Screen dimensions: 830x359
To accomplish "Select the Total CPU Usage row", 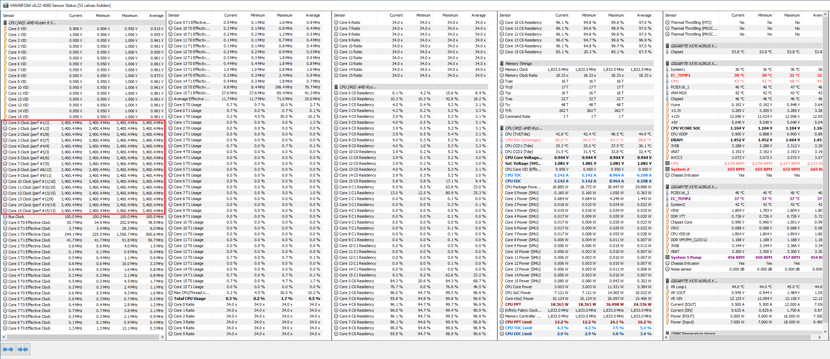I will (x=245, y=299).
